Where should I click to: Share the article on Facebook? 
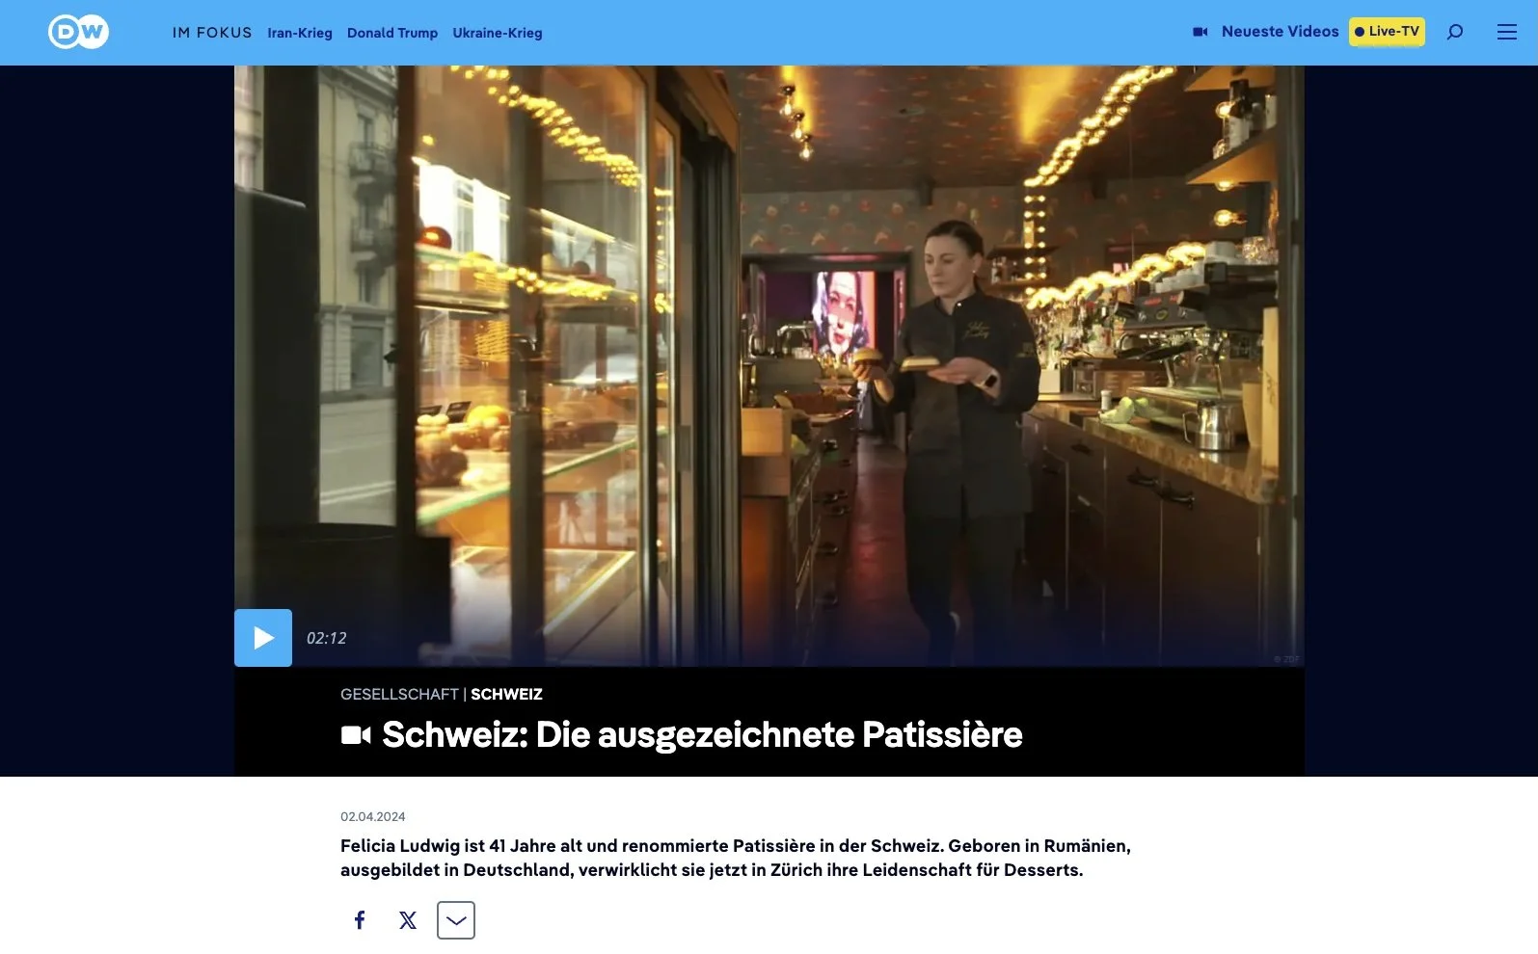pos(360,920)
